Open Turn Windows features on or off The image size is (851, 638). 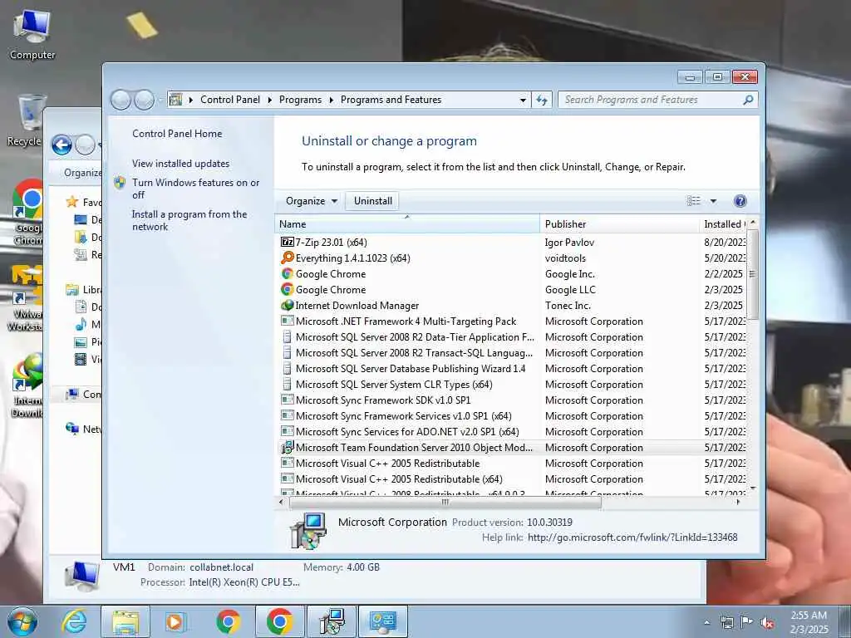tap(195, 189)
